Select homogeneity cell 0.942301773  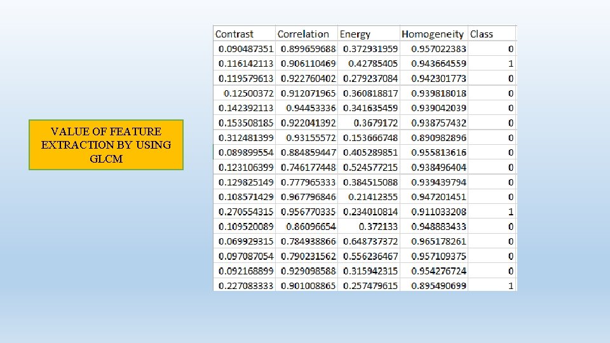tap(434, 78)
